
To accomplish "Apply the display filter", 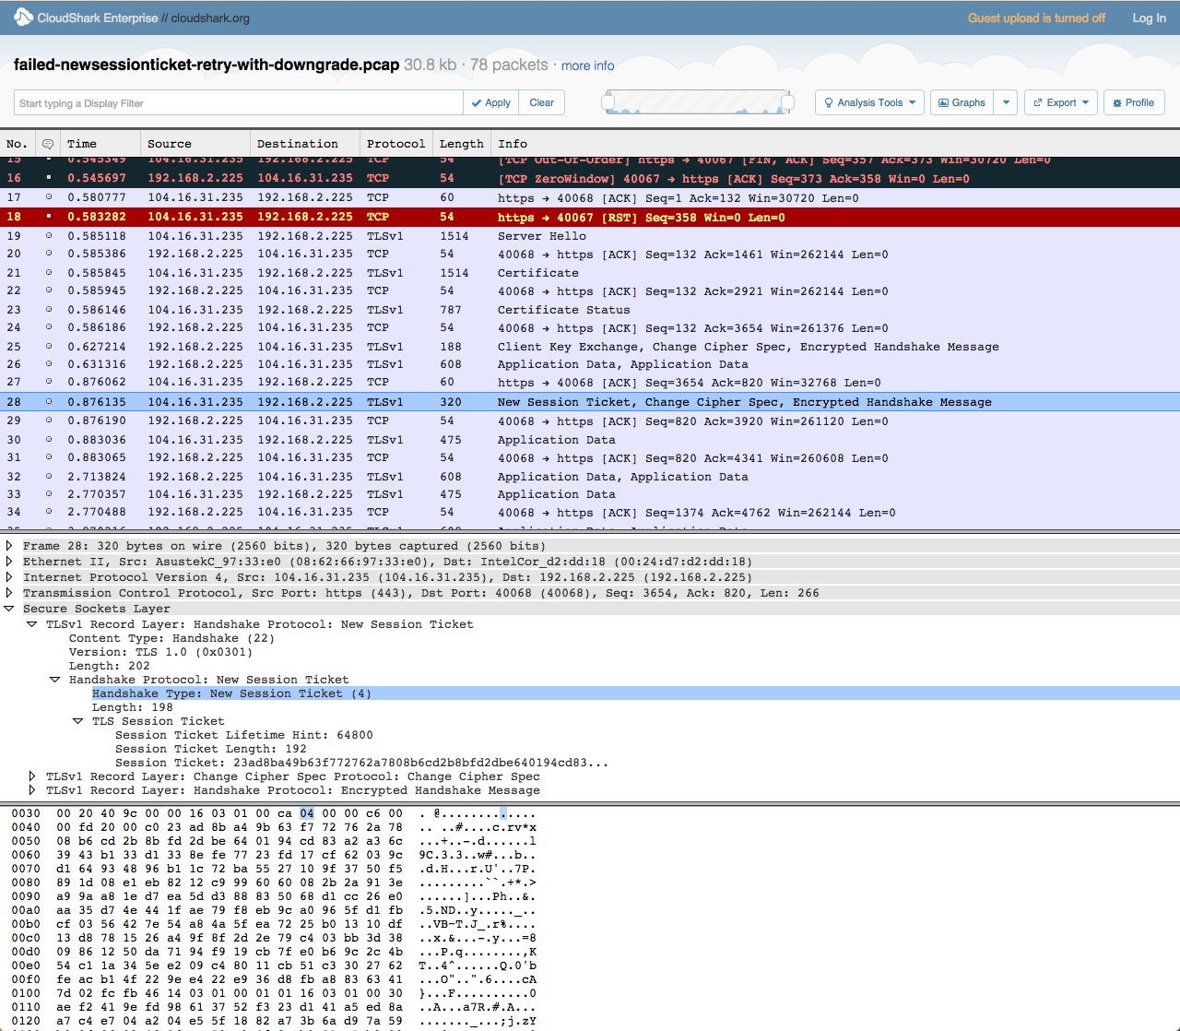I will point(490,102).
